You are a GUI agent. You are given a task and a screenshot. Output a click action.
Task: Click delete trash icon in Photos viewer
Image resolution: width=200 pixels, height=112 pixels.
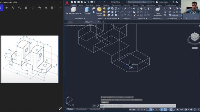[26, 8]
